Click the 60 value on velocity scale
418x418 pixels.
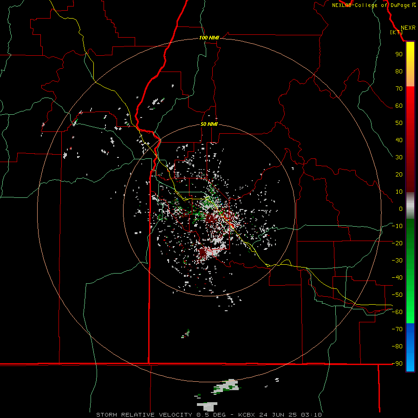399,105
